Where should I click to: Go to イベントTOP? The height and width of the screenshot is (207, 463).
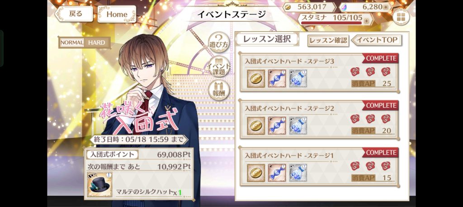click(377, 40)
